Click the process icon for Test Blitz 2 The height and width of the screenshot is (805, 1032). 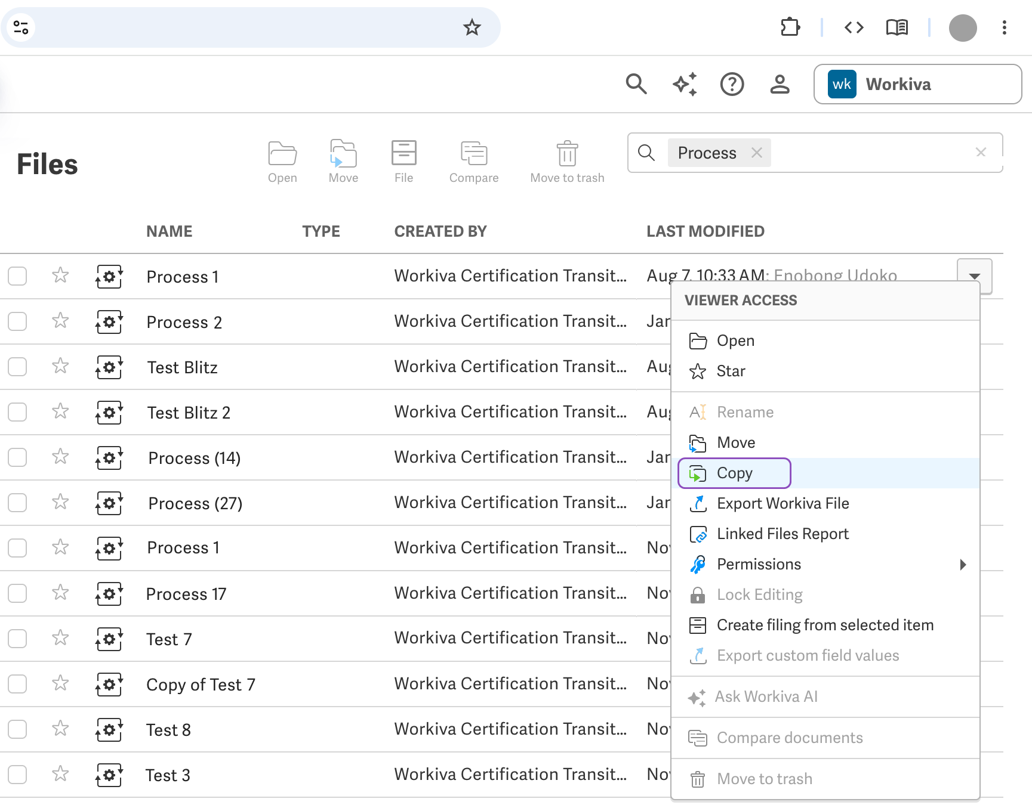[109, 413]
